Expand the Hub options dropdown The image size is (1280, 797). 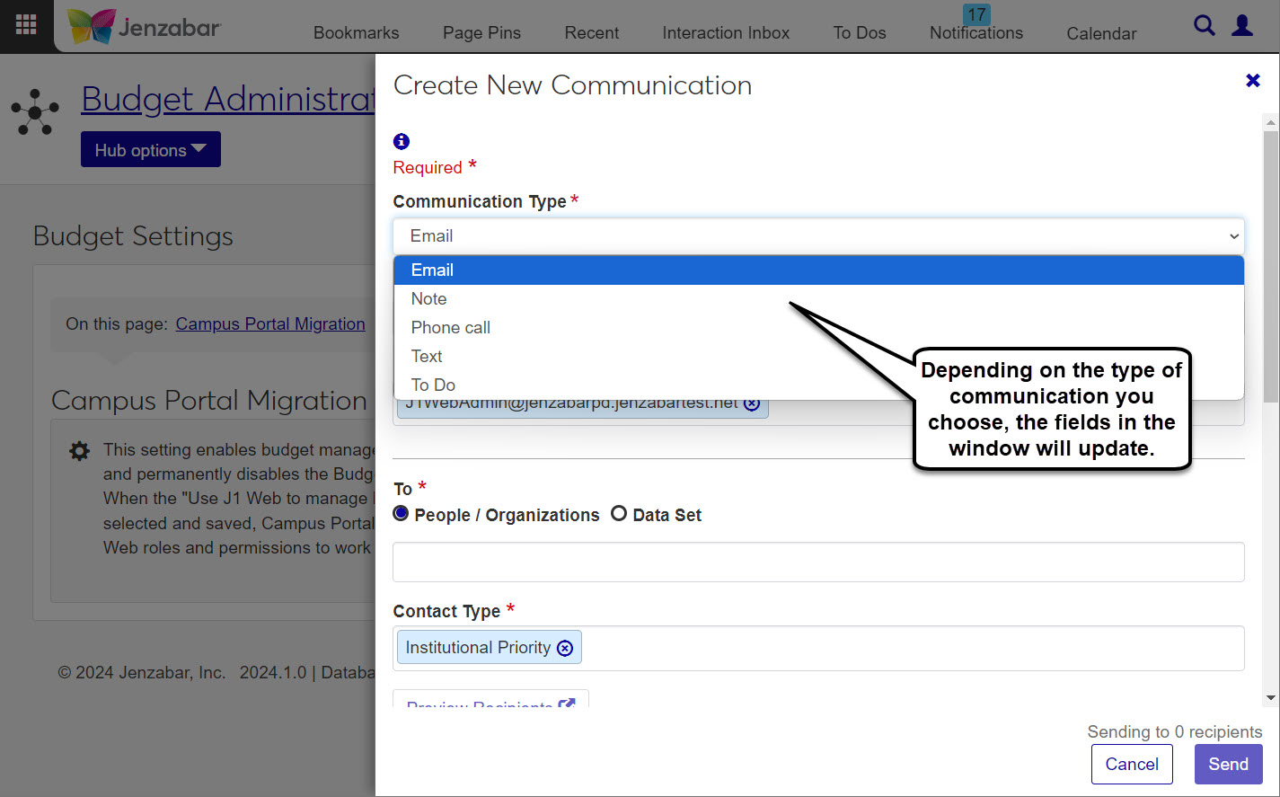[x=150, y=150]
